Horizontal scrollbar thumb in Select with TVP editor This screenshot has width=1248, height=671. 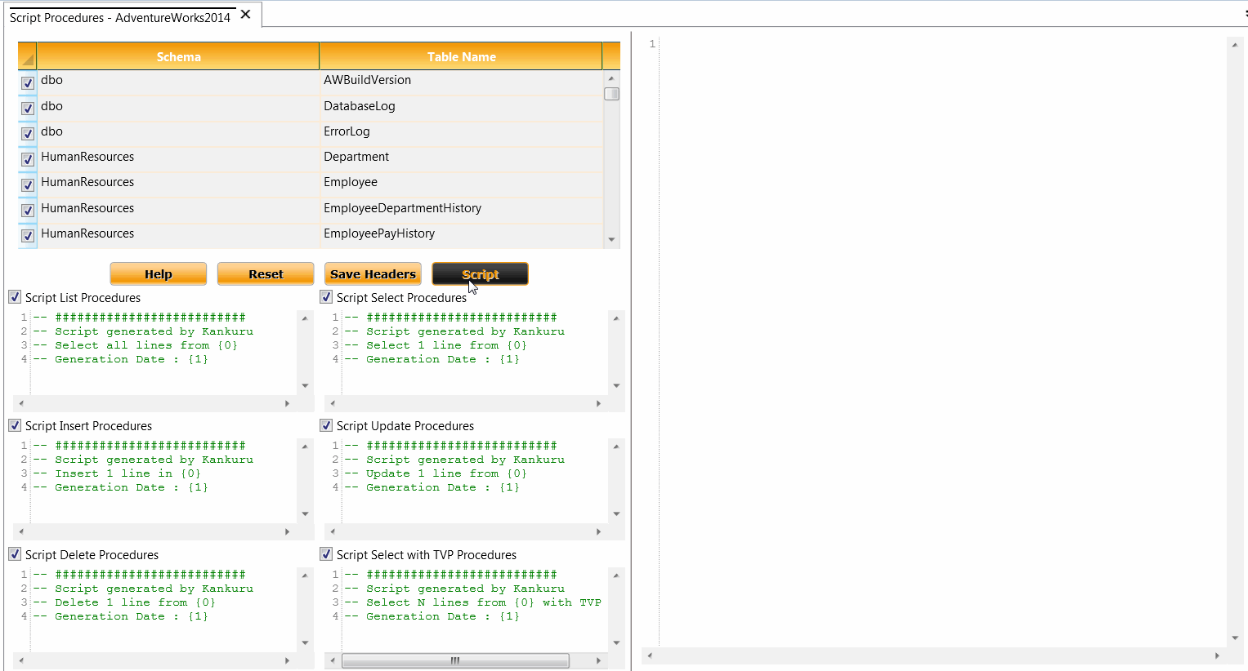(x=455, y=660)
